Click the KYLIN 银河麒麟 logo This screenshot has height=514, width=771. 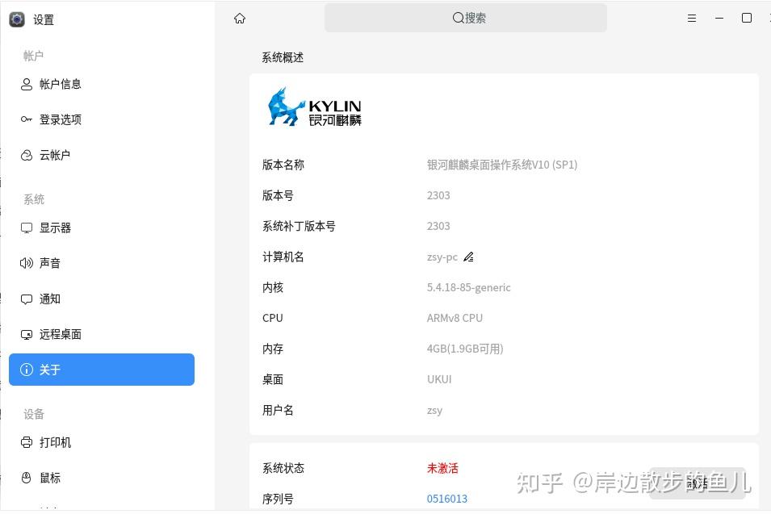pyautogui.click(x=313, y=107)
